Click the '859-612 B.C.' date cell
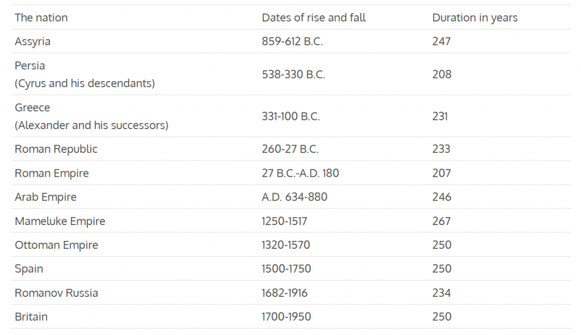 pyautogui.click(x=292, y=41)
